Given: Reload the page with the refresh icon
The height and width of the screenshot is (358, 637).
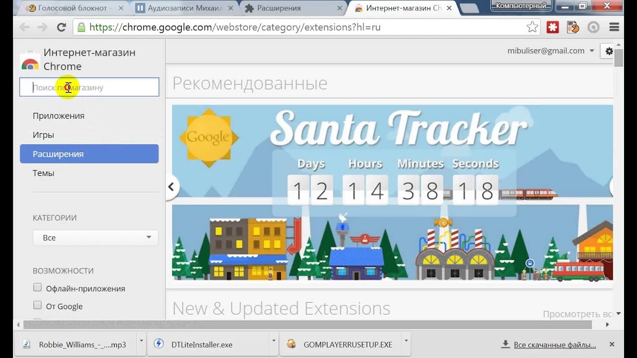Looking at the screenshot, I should (61, 27).
